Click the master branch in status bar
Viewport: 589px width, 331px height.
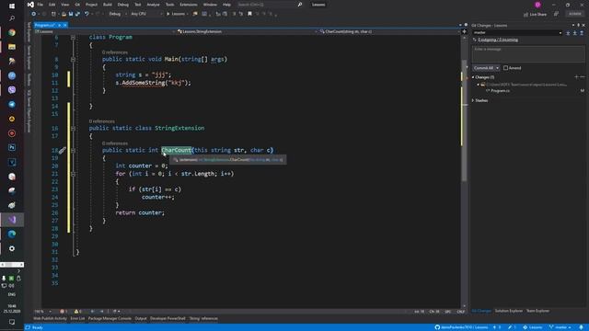tap(560, 327)
